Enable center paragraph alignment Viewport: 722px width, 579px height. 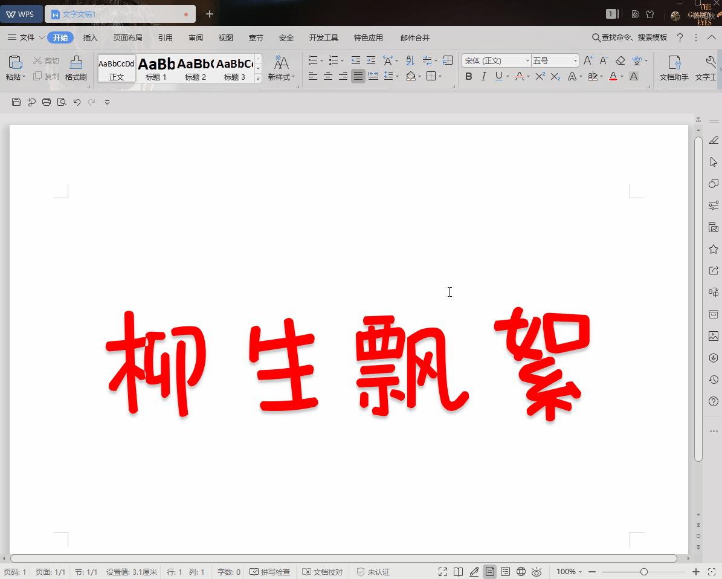tap(327, 76)
